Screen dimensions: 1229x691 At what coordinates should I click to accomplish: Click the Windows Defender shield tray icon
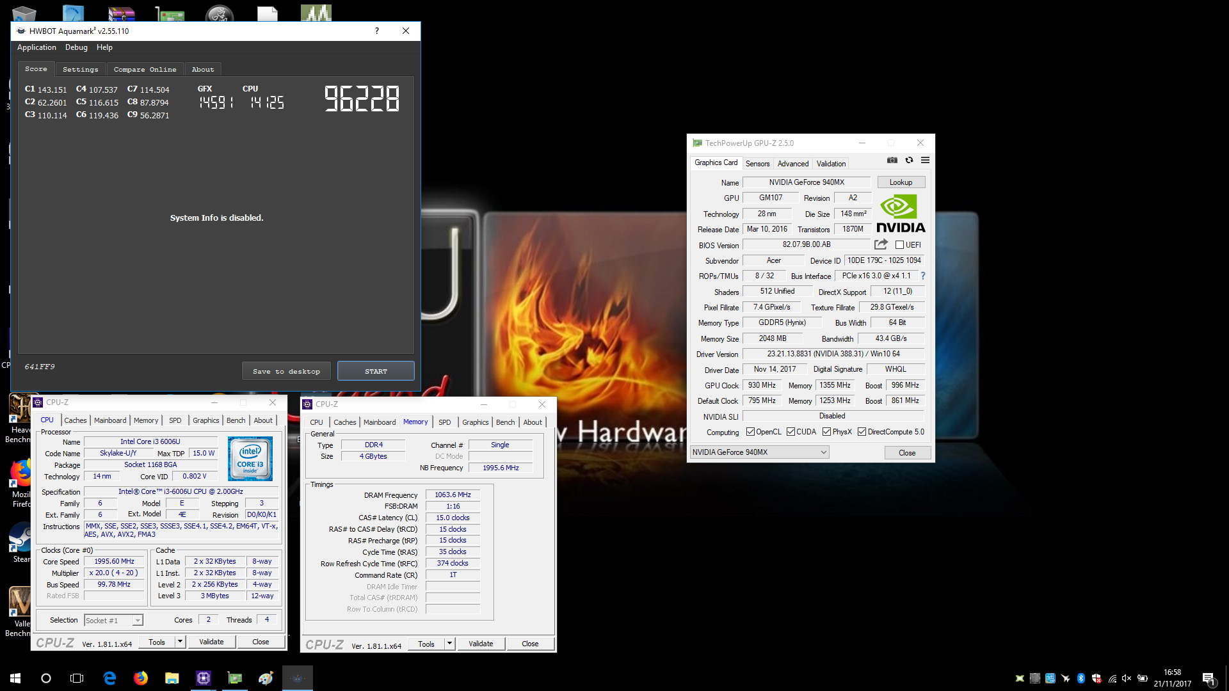1096,678
